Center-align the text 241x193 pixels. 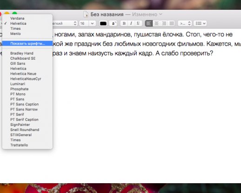pyautogui.click(x=156, y=23)
